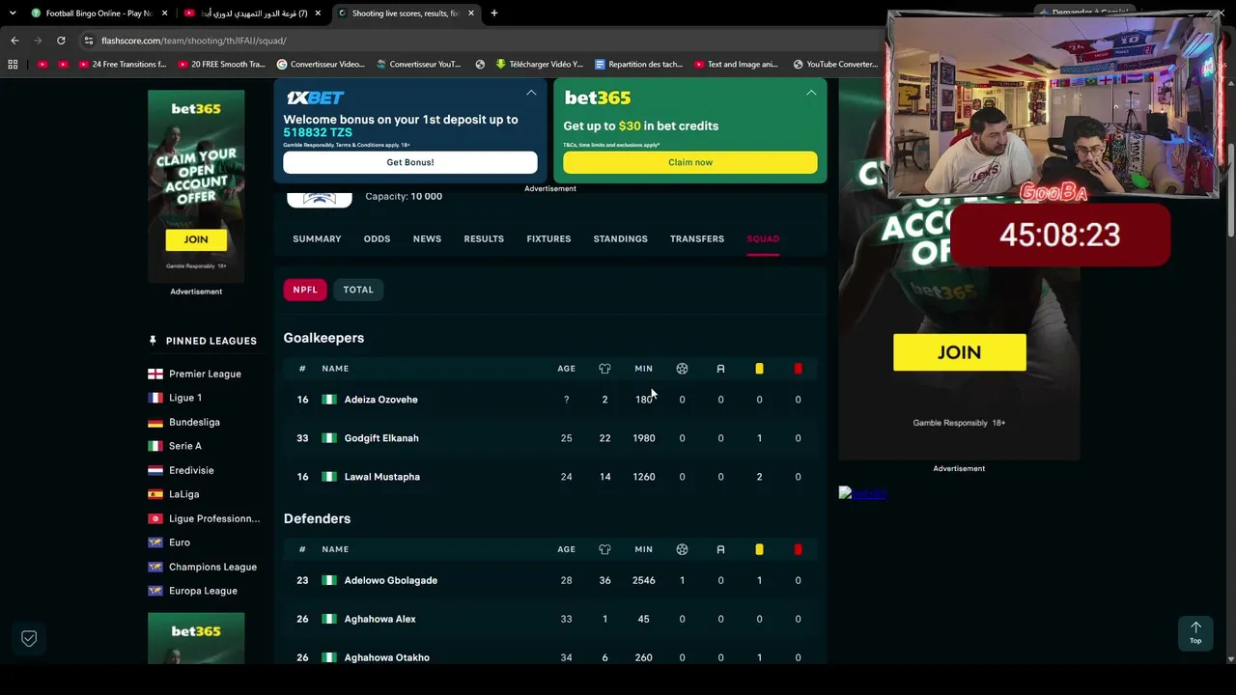Open the 'Convertisseur YouT...' bookmark
The width and height of the screenshot is (1236, 695).
pos(418,65)
